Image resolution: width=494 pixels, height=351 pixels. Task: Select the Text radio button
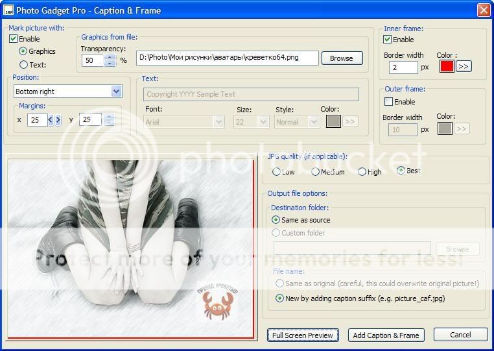pyautogui.click(x=24, y=65)
